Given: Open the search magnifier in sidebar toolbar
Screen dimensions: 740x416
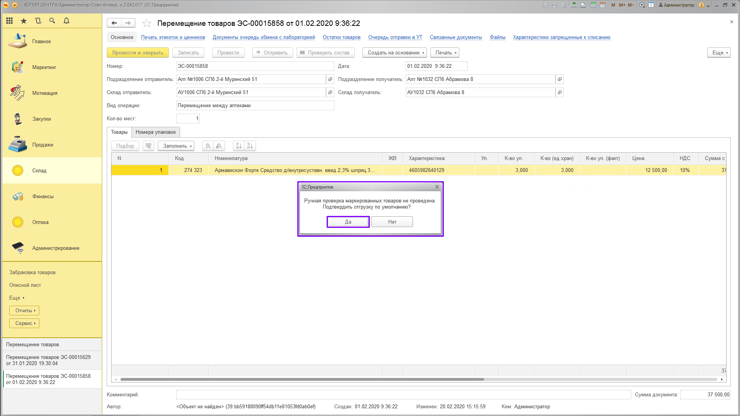Looking at the screenshot, I should 52,21.
